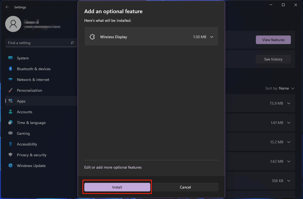Click the Accounts person icon
The height and width of the screenshot is (199, 303).
click(11, 112)
